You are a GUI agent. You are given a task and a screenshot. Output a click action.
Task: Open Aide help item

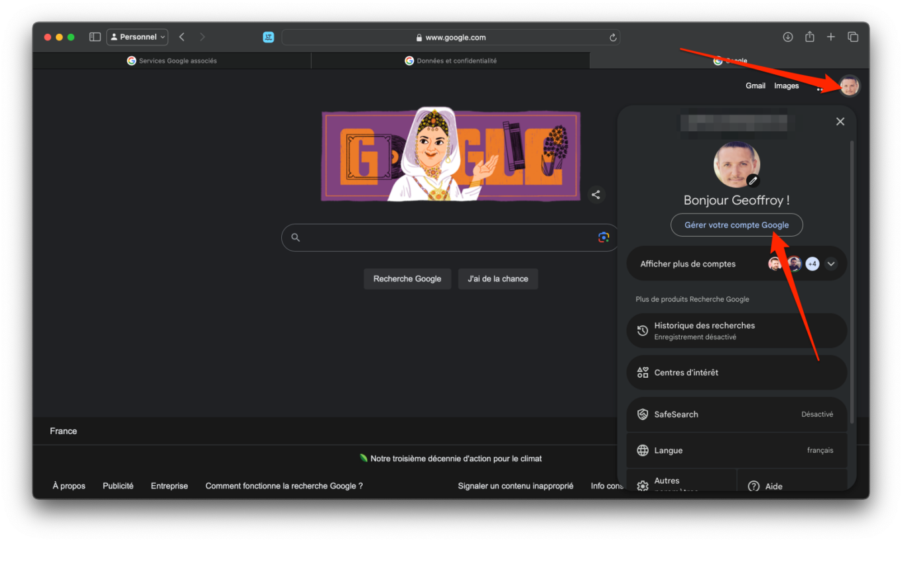793,481
